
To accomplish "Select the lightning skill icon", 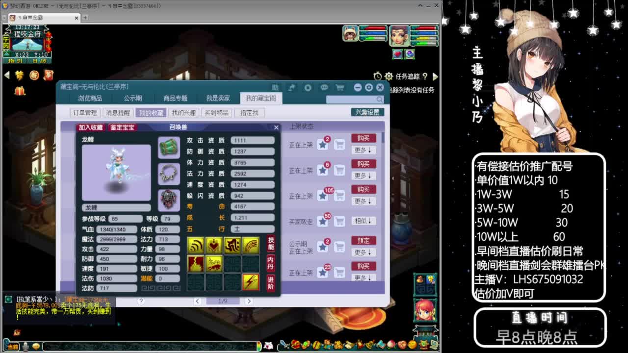I will click(251, 281).
